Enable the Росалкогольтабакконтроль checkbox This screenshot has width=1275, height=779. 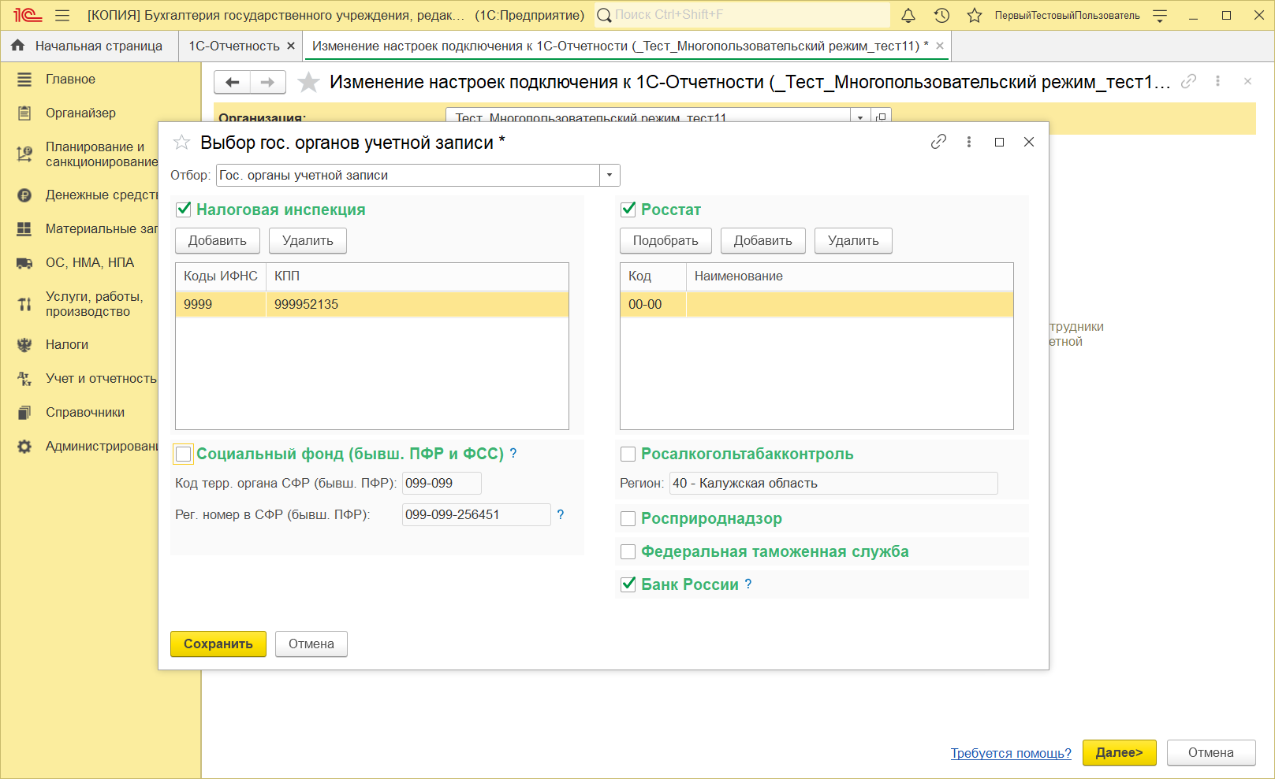[628, 454]
